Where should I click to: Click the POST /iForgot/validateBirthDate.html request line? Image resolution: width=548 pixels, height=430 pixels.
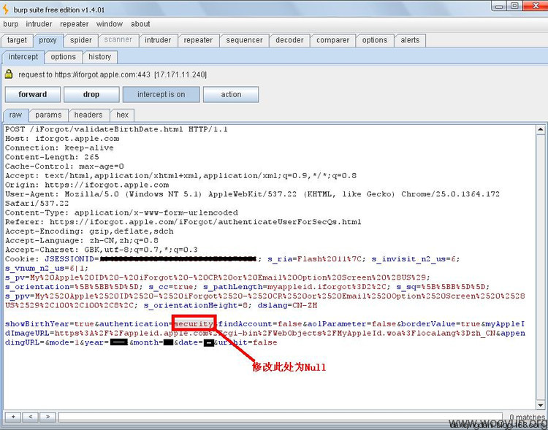(116, 129)
